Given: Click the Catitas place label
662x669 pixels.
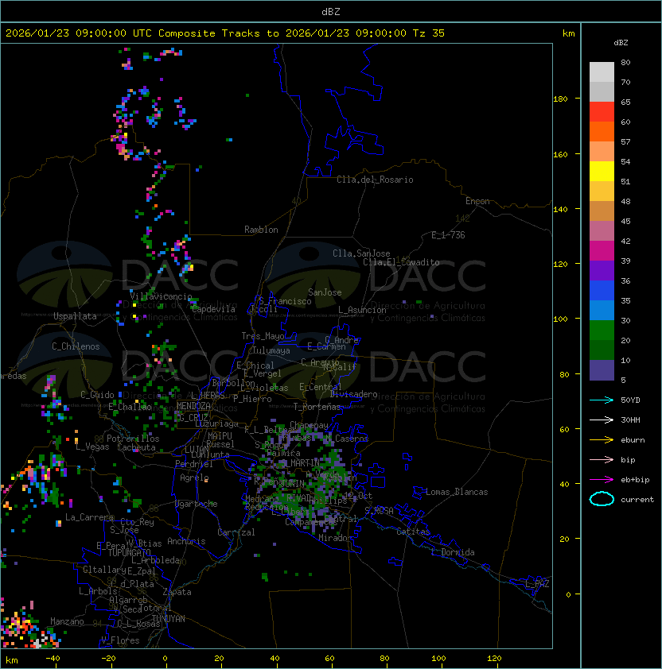Looking at the screenshot, I should (x=413, y=532).
